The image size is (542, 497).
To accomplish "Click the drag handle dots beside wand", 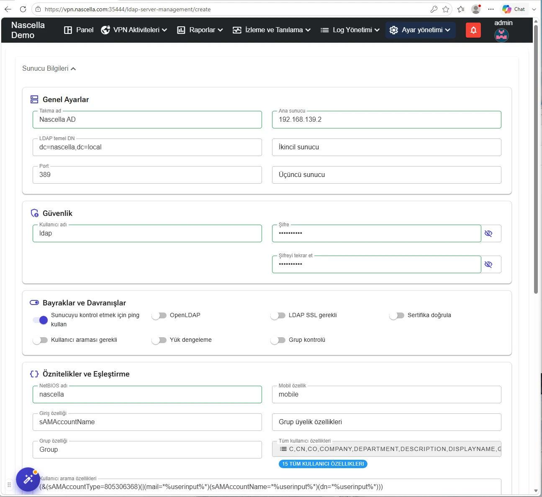I will 9,484.
